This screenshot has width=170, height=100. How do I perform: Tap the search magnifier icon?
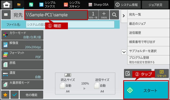pos(114,15)
